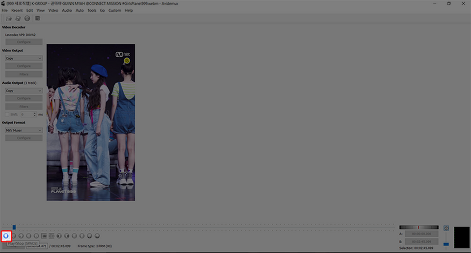Click the current time input field
Image resolution: width=471 pixels, height=253 pixels.
37,246
